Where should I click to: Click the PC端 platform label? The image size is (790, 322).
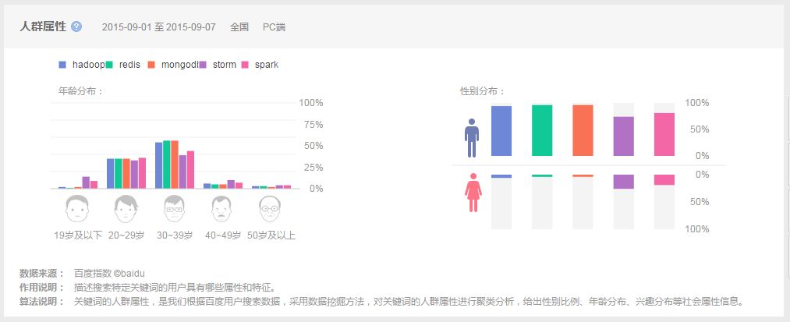(274, 27)
